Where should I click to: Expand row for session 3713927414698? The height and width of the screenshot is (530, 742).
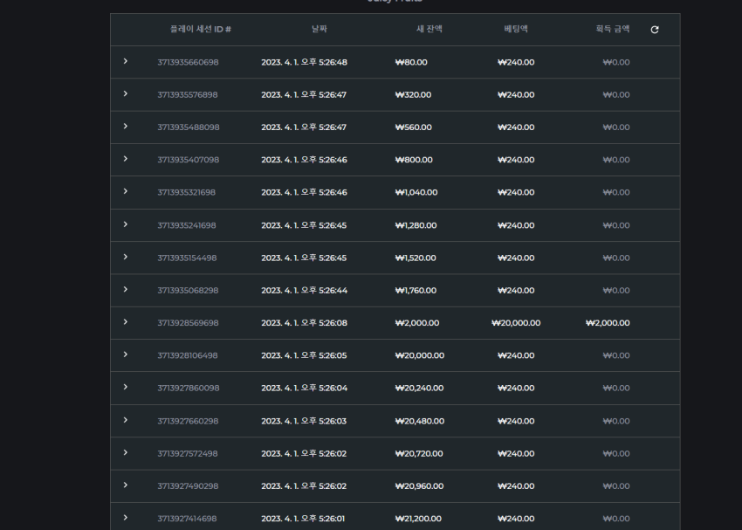click(126, 518)
